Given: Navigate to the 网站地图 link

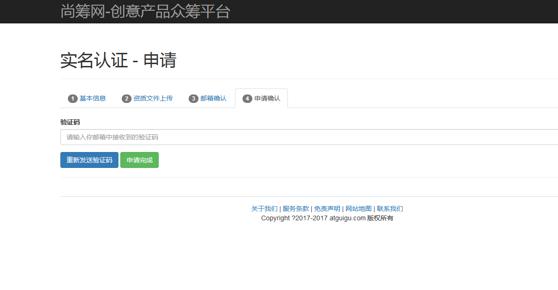Looking at the screenshot, I should [358, 208].
